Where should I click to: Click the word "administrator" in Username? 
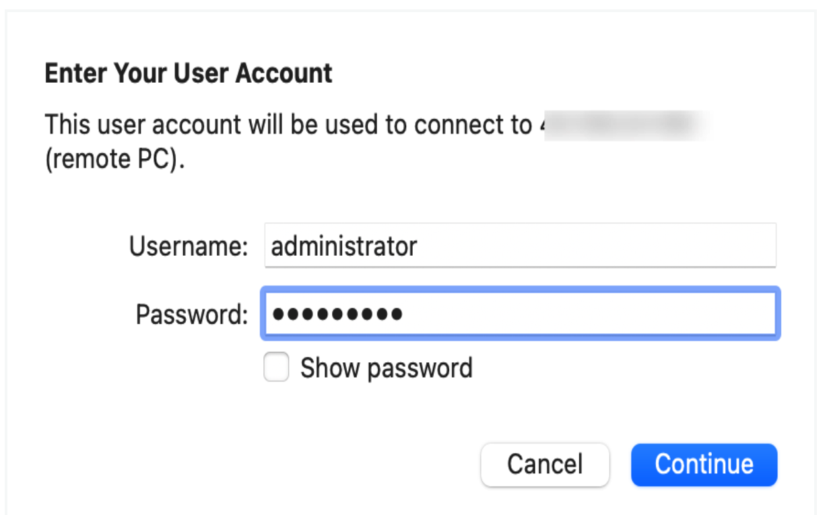(x=344, y=246)
